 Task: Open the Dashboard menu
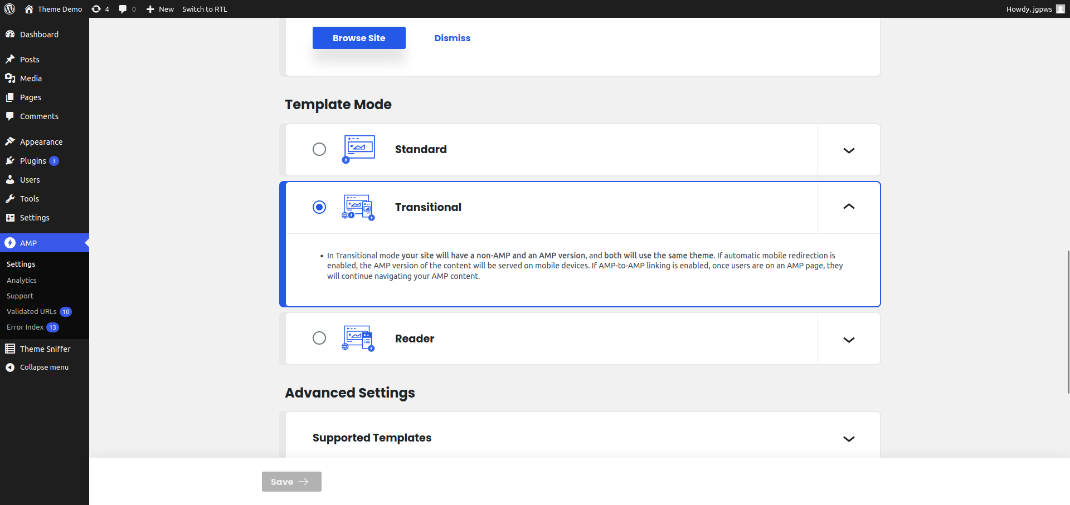pyautogui.click(x=45, y=34)
